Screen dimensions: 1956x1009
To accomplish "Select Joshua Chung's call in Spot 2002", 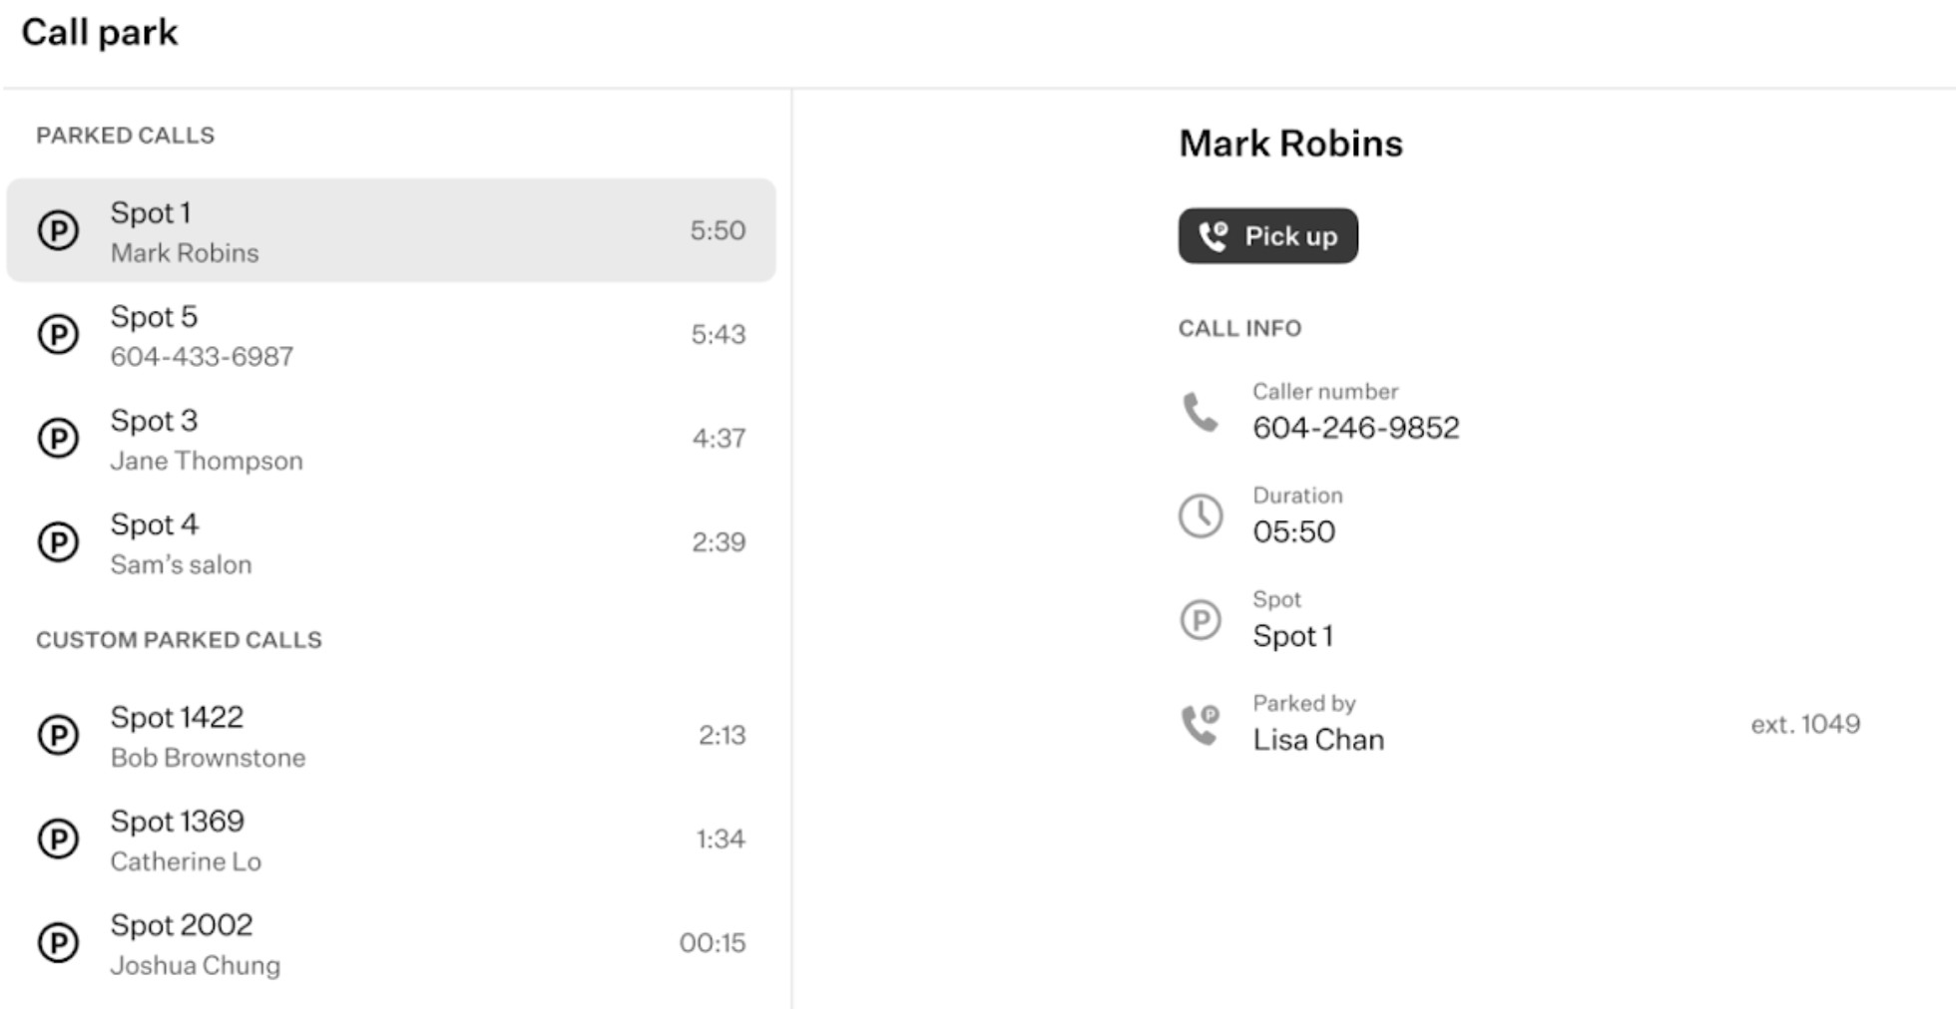I will click(391, 942).
